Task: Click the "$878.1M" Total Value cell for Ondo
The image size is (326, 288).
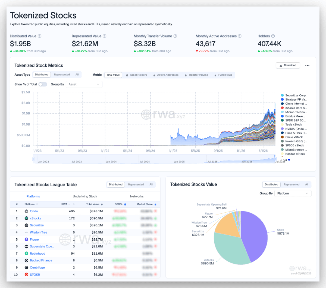Action: coord(96,211)
